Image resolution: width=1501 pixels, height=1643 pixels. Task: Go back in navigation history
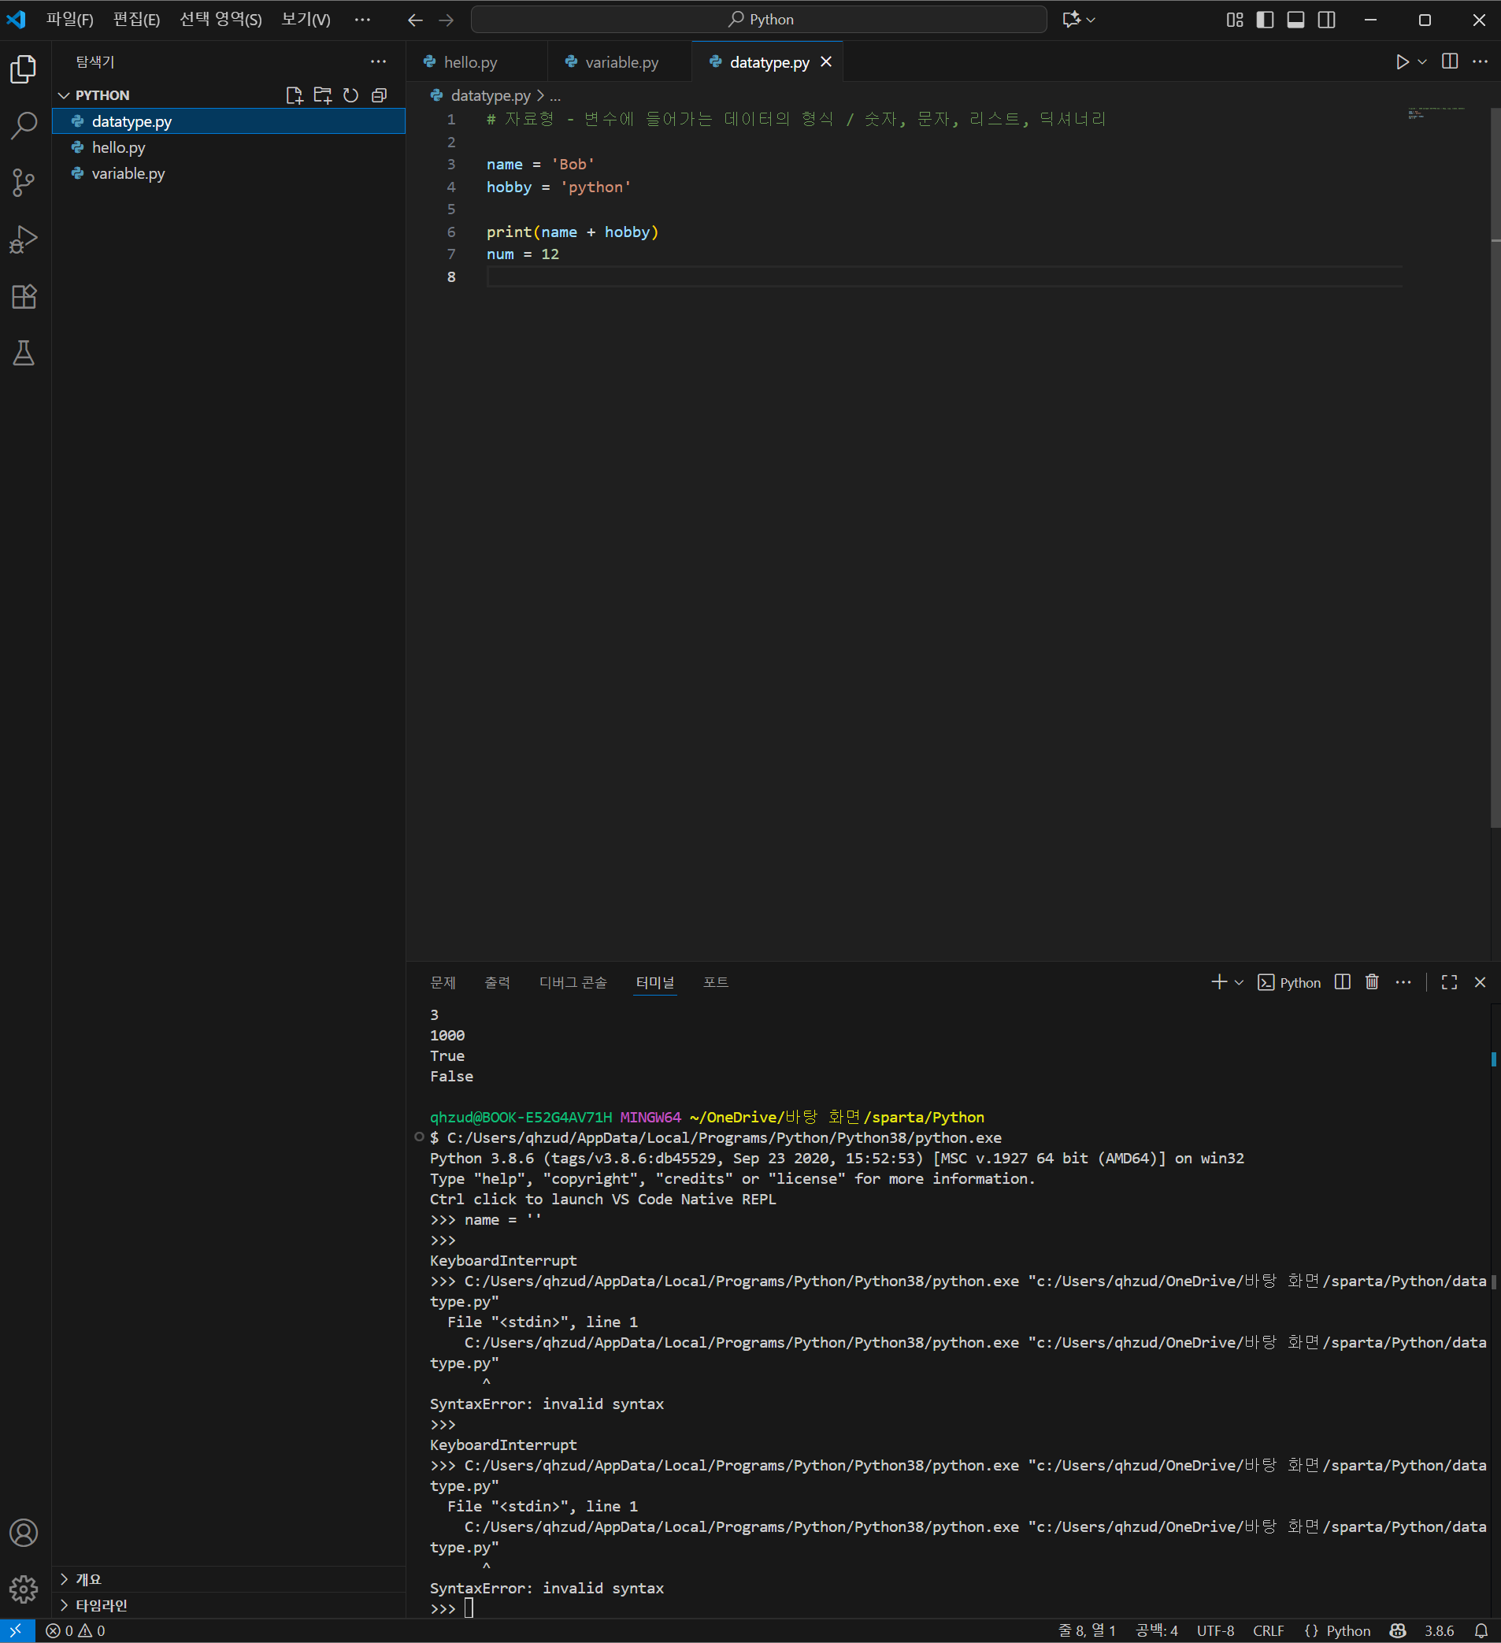416,20
